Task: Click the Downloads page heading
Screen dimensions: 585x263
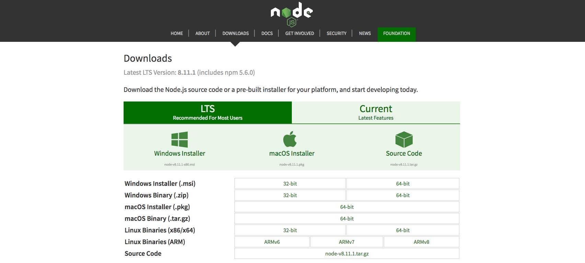Action: point(148,58)
